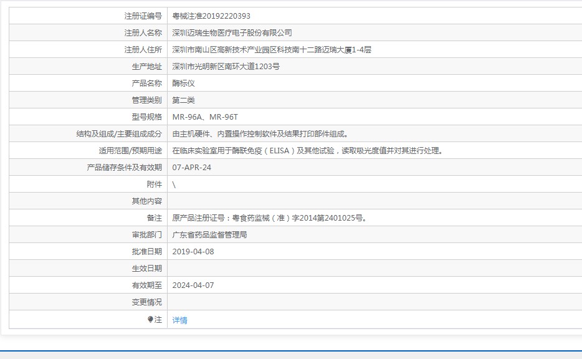Viewport: 582px width, 359px height.
Task: Click the 适用范围/预期用途 label
Action: click(130, 151)
